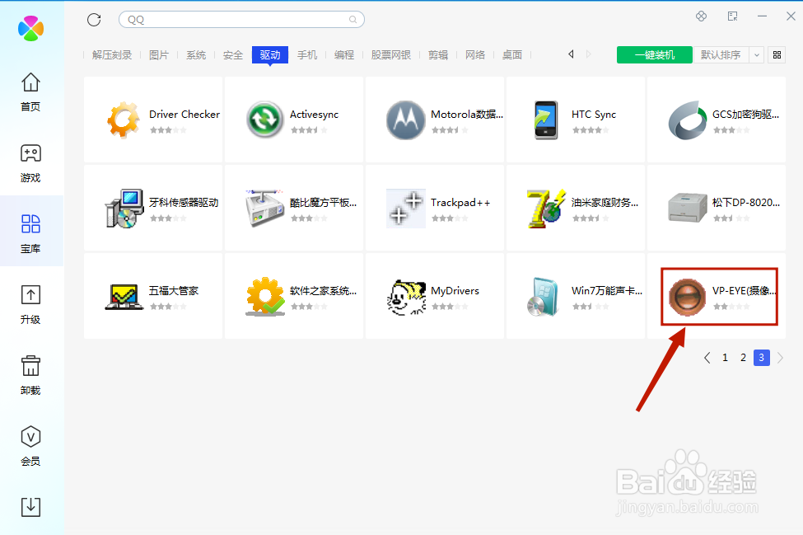
Task: Open the 游戏 games section
Action: [30, 163]
